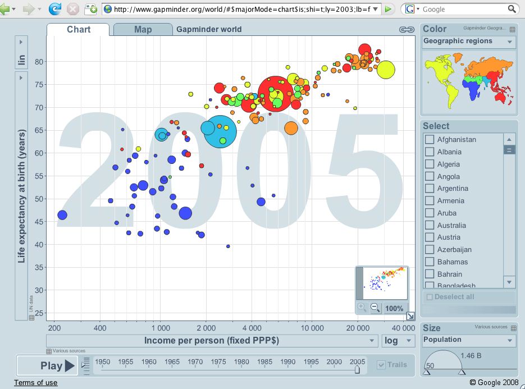Tick the Armenia checkbox
The width and height of the screenshot is (525, 389).
(429, 200)
